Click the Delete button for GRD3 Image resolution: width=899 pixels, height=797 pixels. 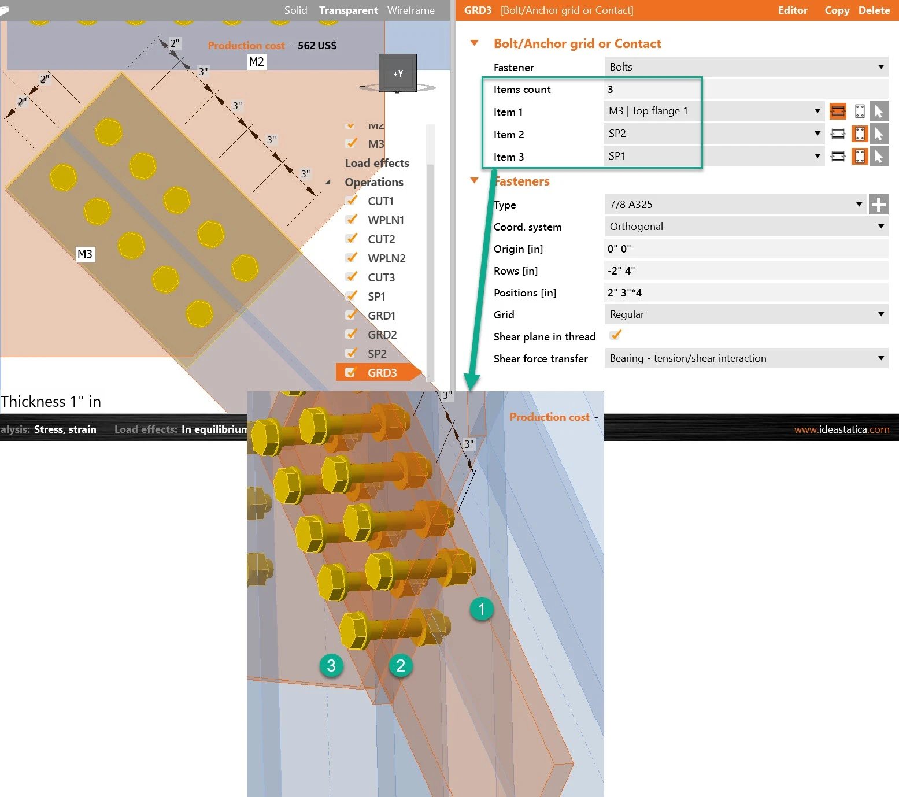(x=874, y=10)
